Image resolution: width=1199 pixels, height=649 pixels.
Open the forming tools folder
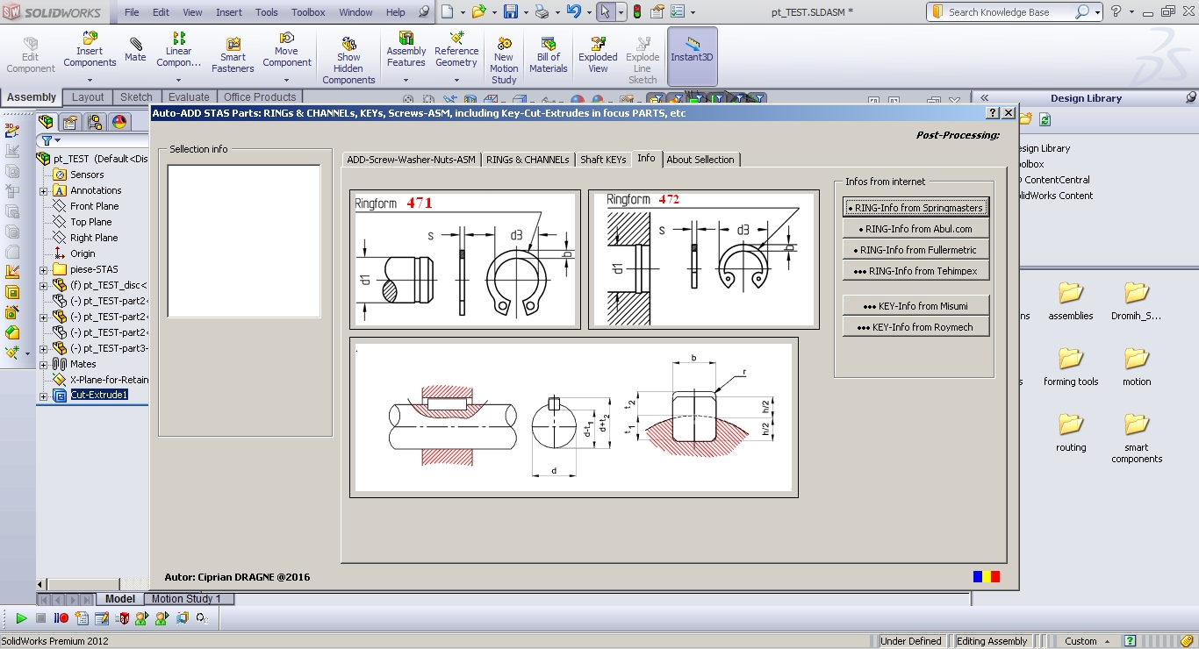1071,366
